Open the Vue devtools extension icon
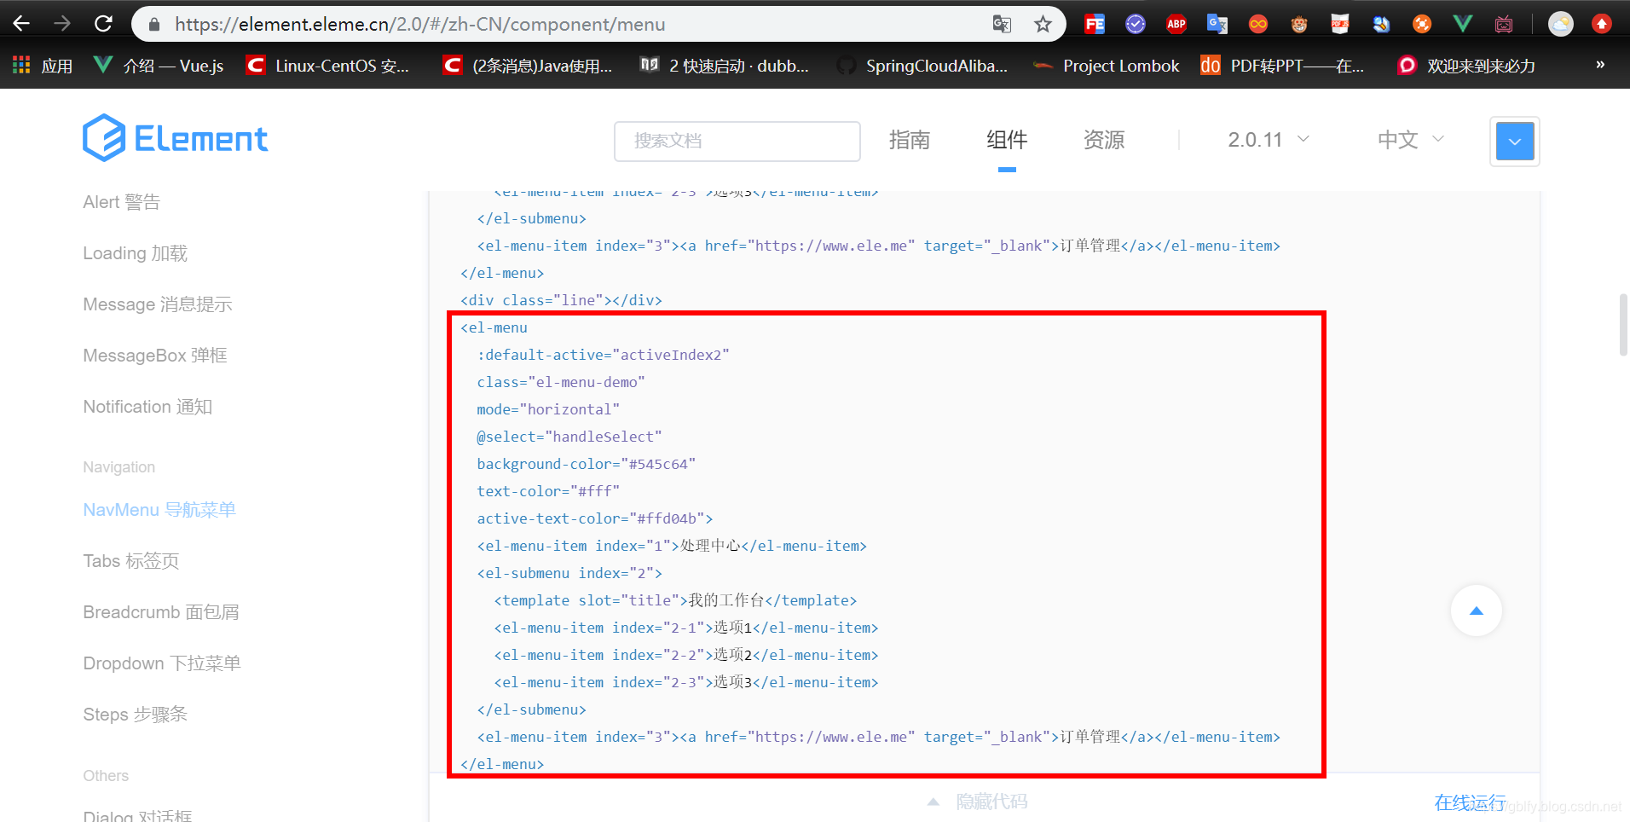The image size is (1630, 822). click(1463, 24)
